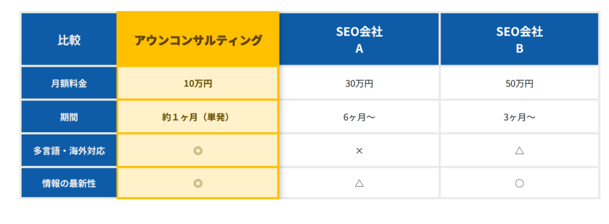Click the 比較 header cell

[69, 39]
